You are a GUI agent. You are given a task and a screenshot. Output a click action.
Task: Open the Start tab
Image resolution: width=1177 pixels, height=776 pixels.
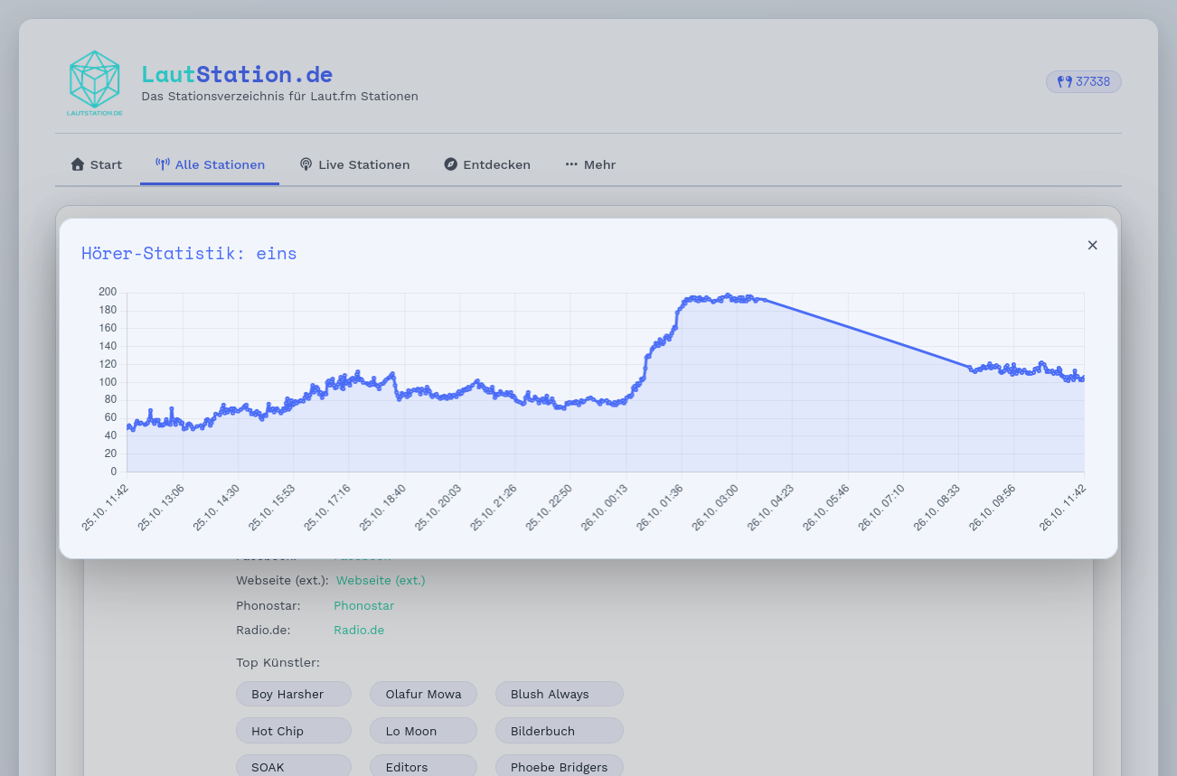tap(97, 164)
